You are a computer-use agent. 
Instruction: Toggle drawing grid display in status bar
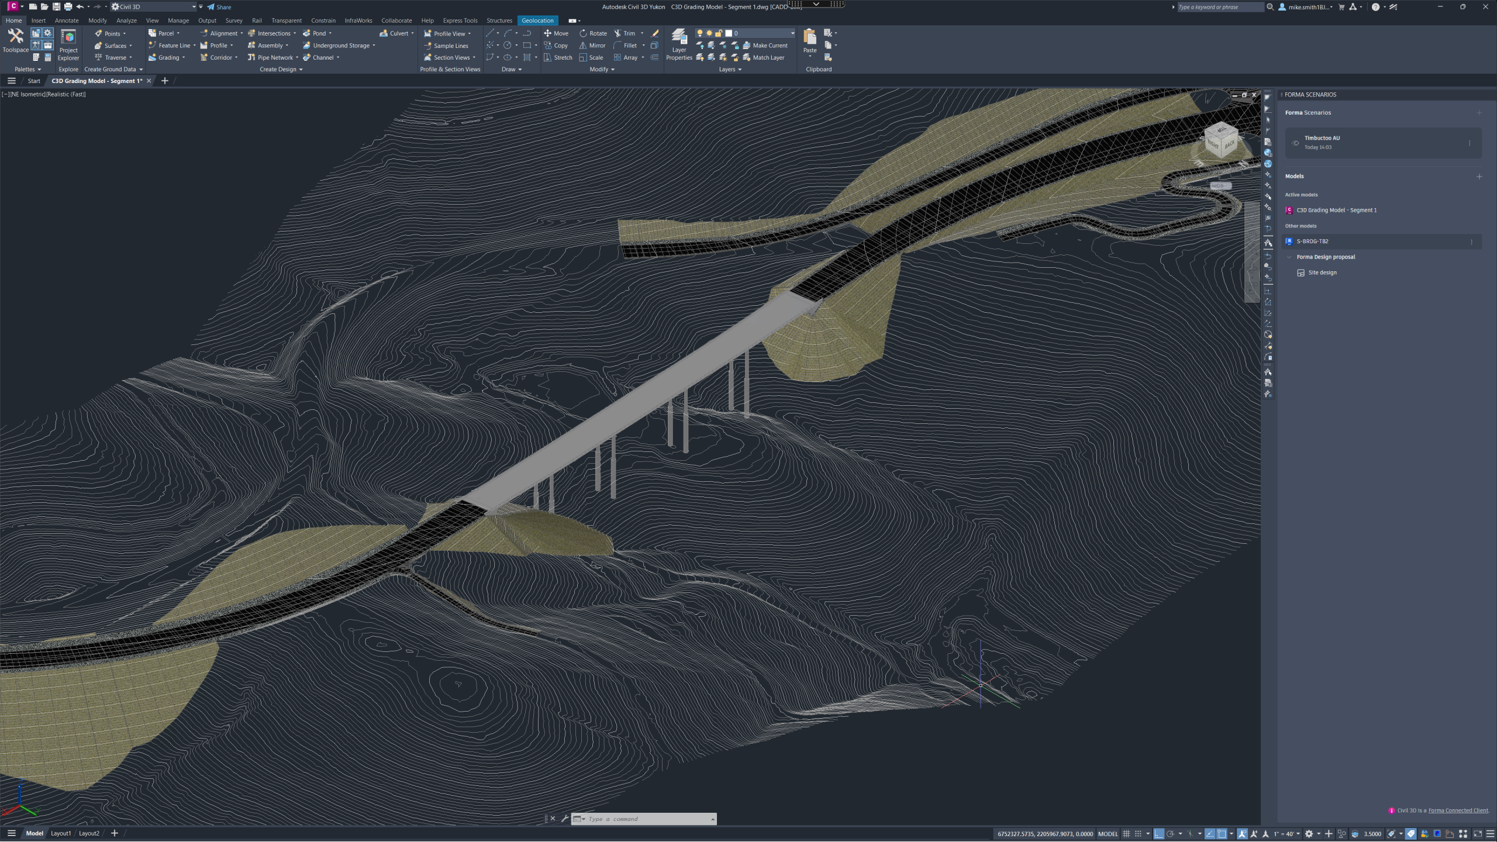(x=1126, y=834)
